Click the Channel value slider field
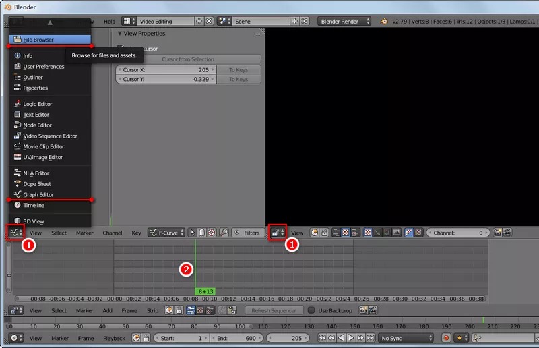539x348 pixels. click(x=458, y=233)
